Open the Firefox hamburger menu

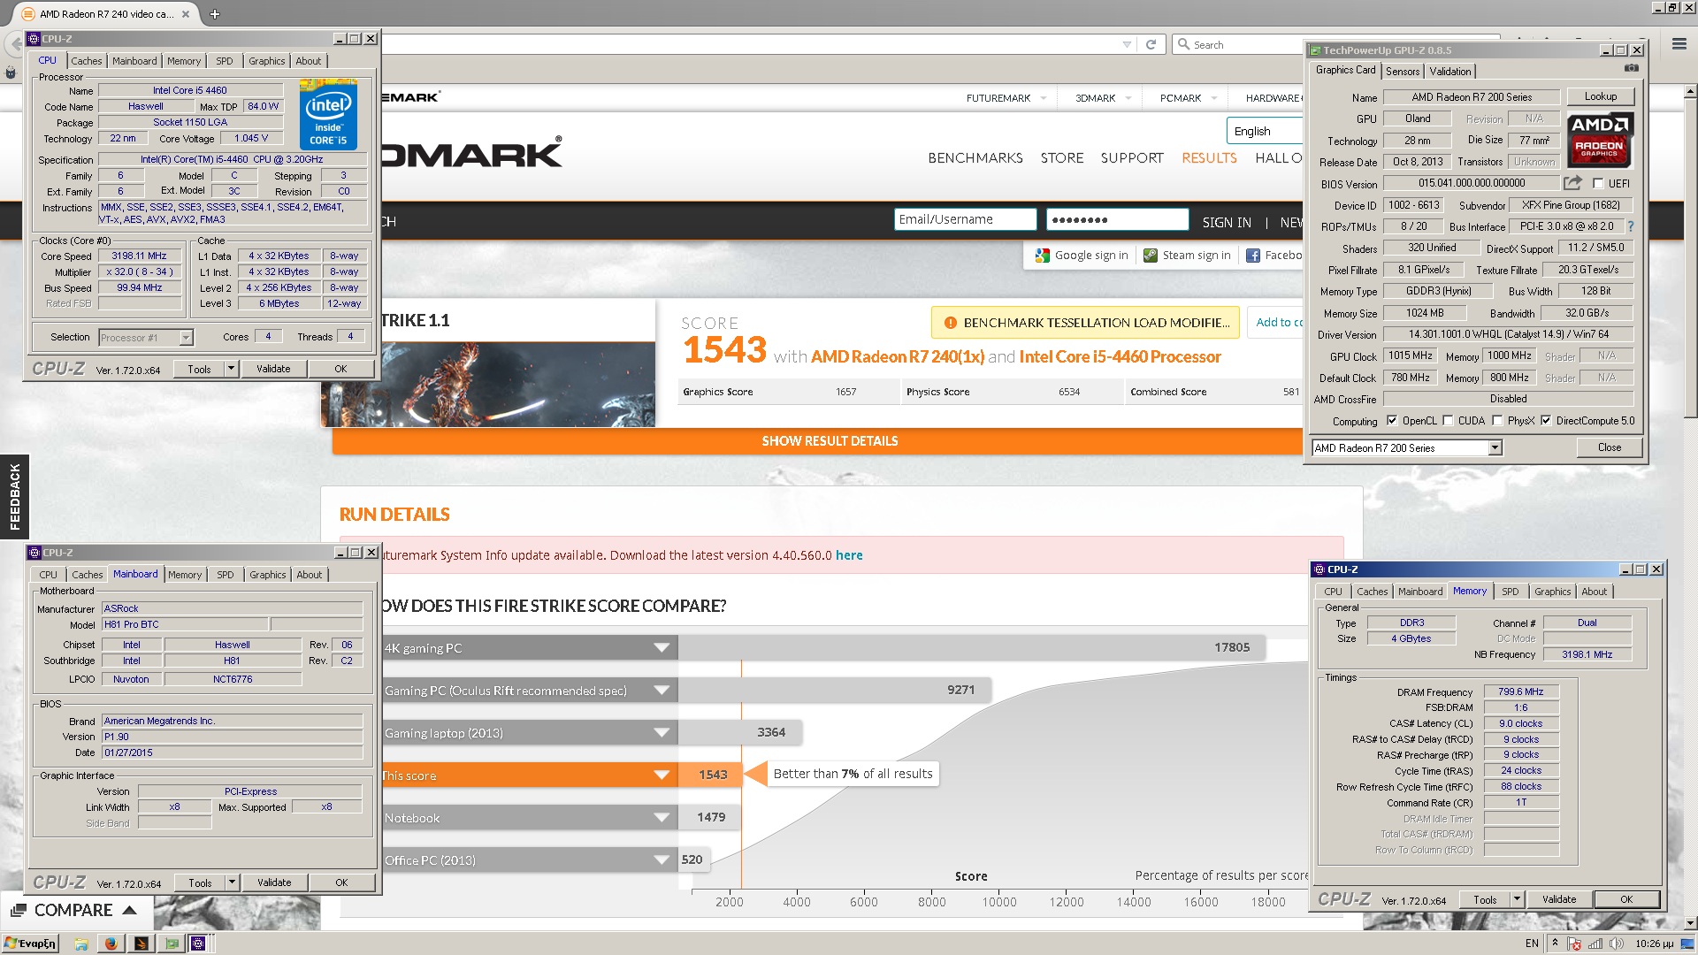click(1679, 43)
